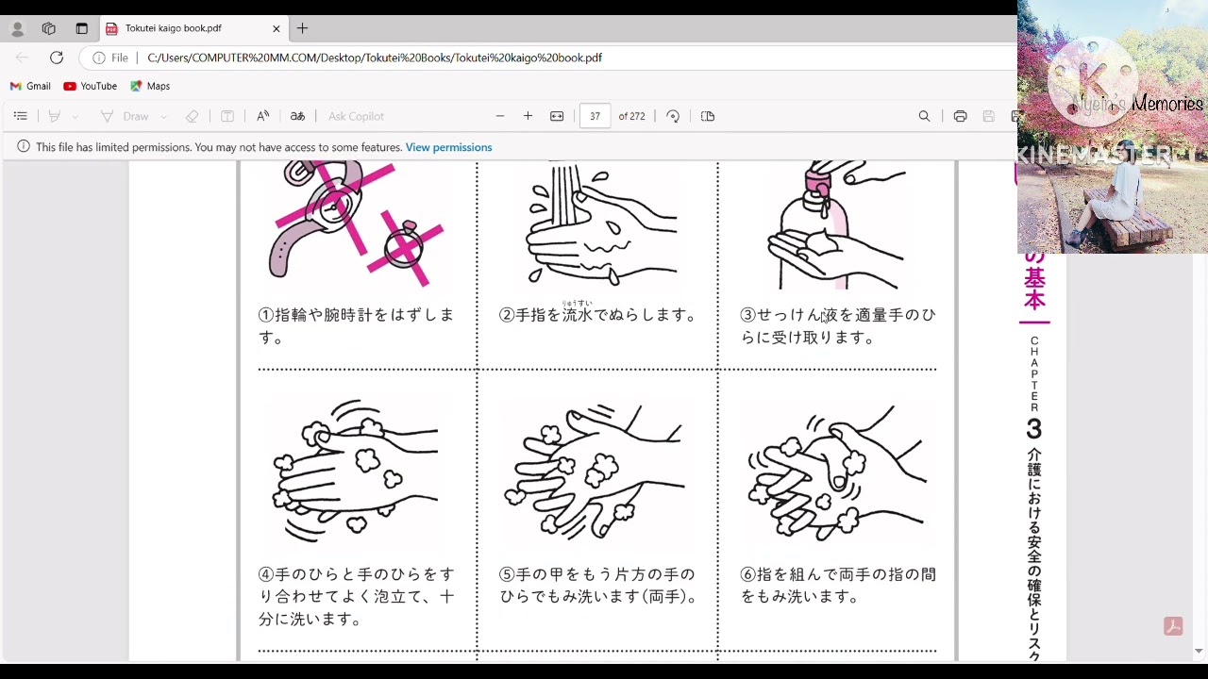Click the text ②手指を流水でぬらします
1208x679 pixels.
pyautogui.click(x=598, y=314)
